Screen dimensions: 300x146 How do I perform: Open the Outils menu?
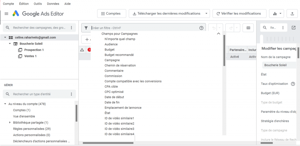point(38,4)
